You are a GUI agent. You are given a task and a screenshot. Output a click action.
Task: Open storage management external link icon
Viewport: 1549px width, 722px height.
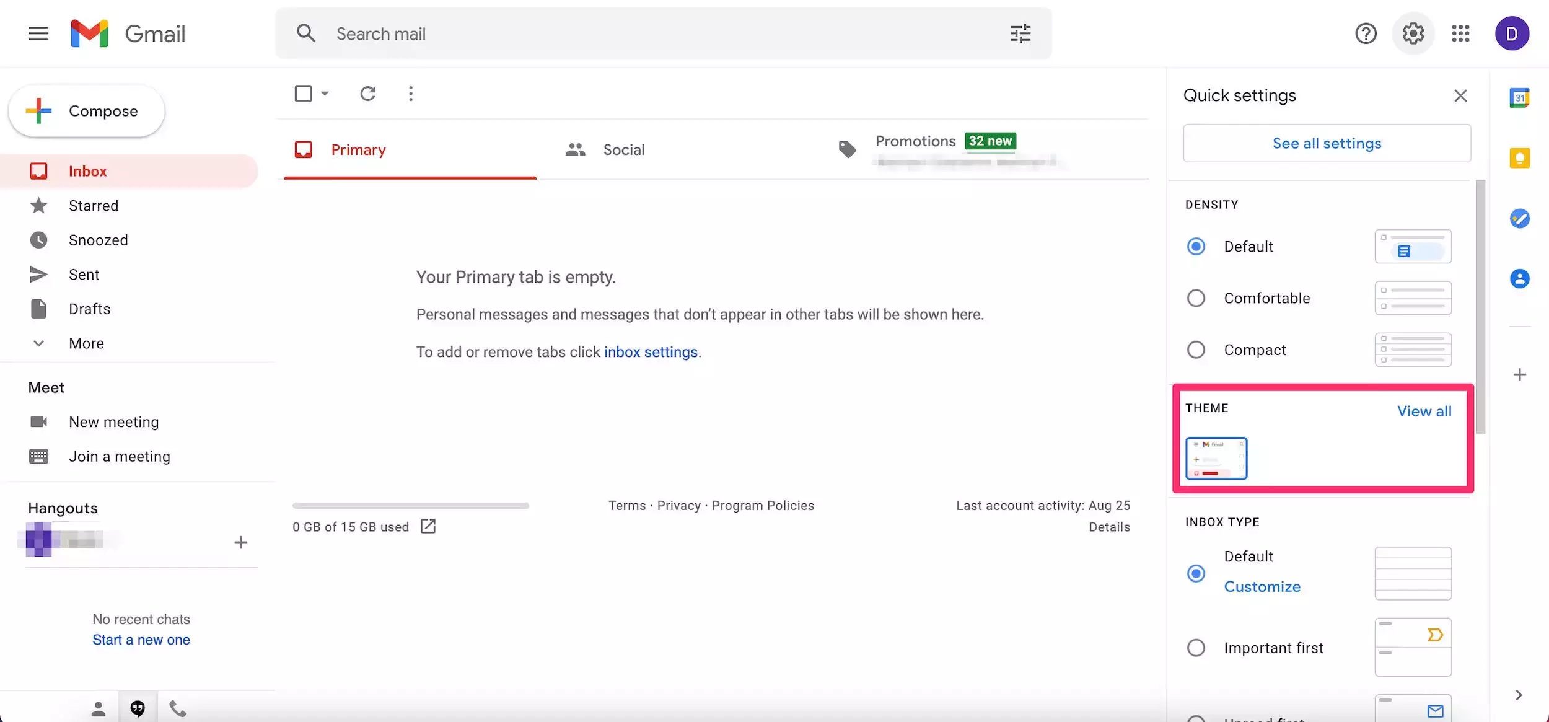click(x=428, y=526)
